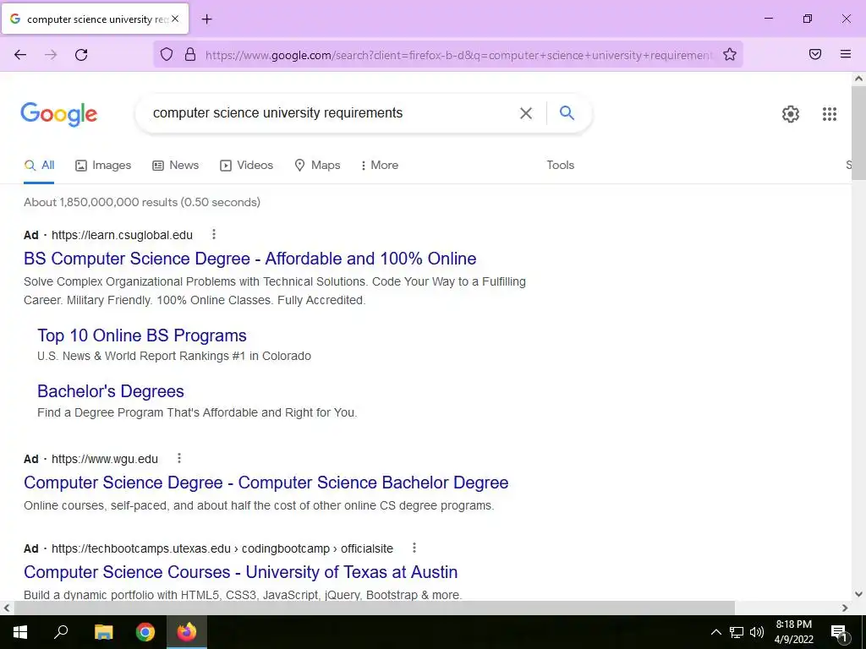
Task: Click the scroll up arrow of vertical scrollbar
Action: point(858,79)
